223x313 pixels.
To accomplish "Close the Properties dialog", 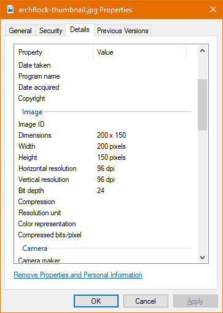I will click(x=213, y=9).
